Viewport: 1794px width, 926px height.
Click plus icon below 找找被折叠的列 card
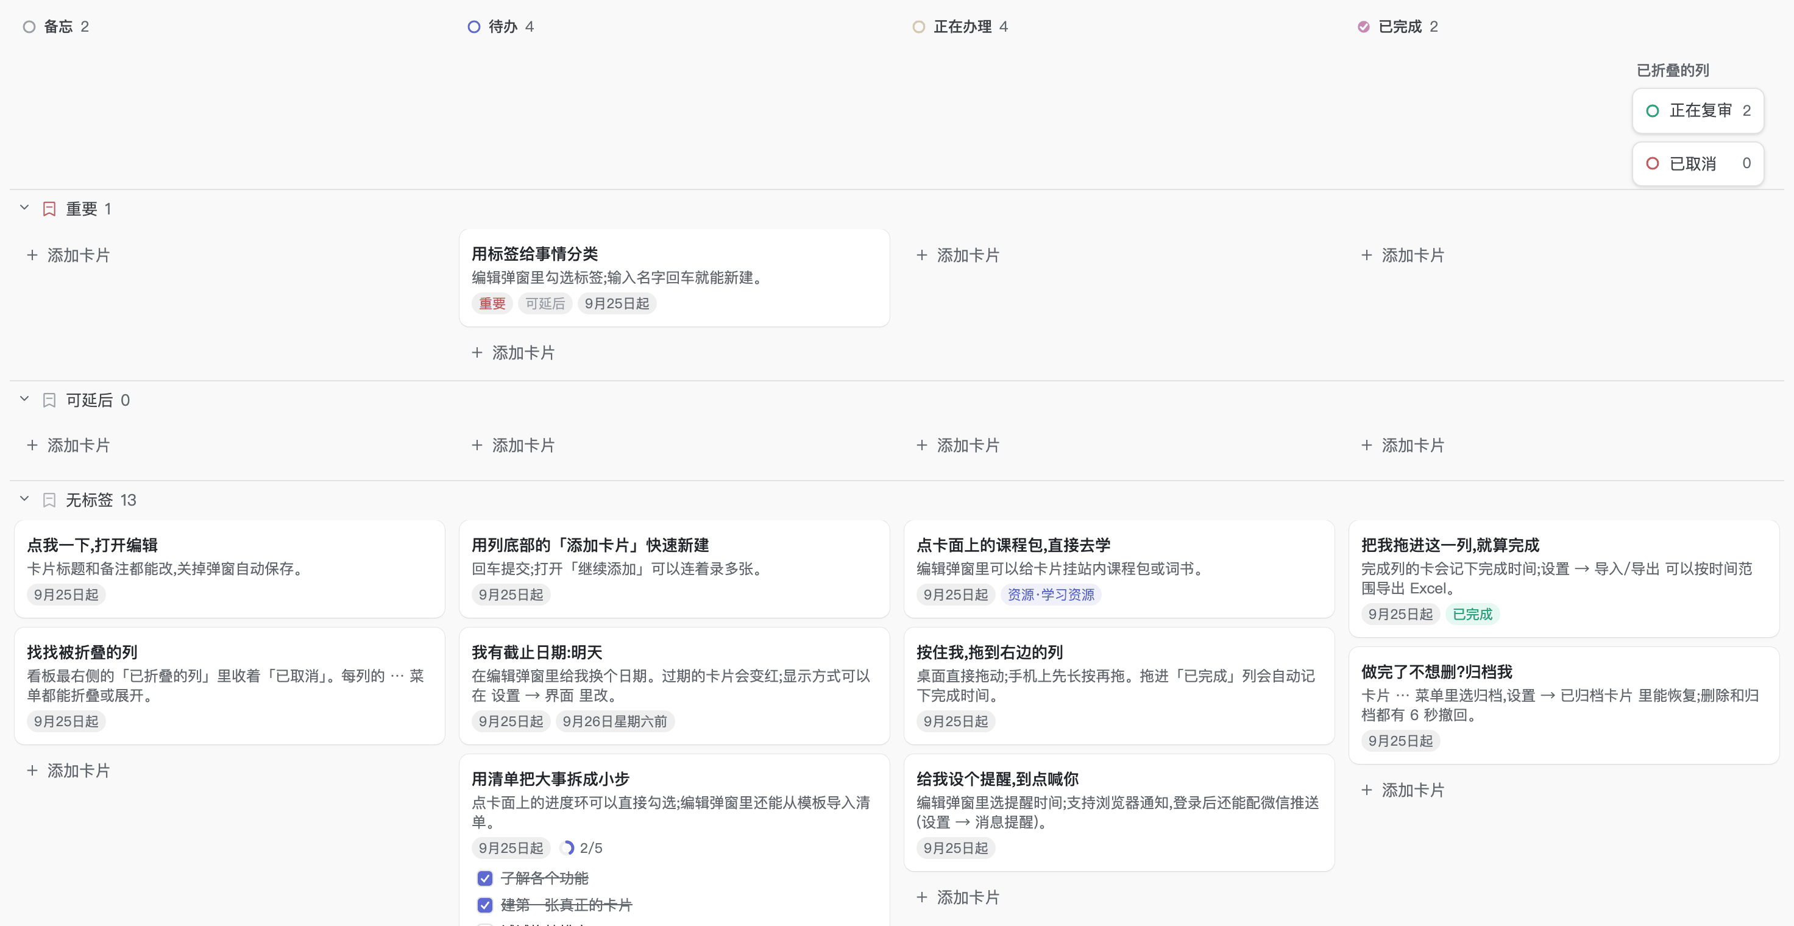pos(32,771)
